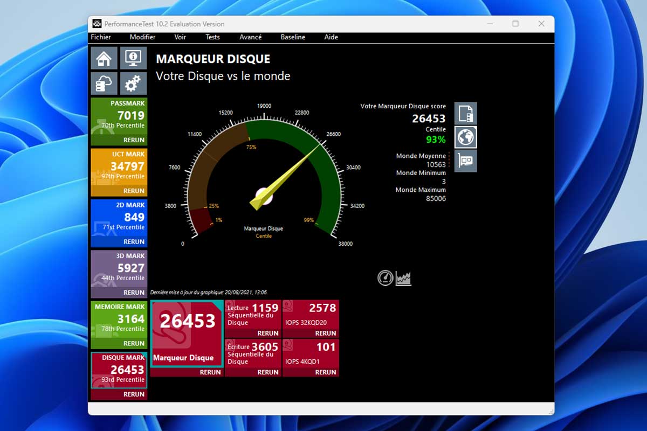Image resolution: width=647 pixels, height=431 pixels.
Task: Rerun the IOPS 4KQD1 test
Action: pyautogui.click(x=326, y=372)
